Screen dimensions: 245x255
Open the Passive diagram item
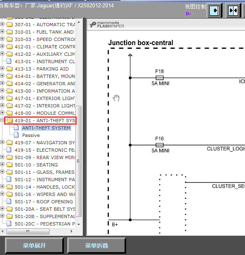(x=31, y=135)
